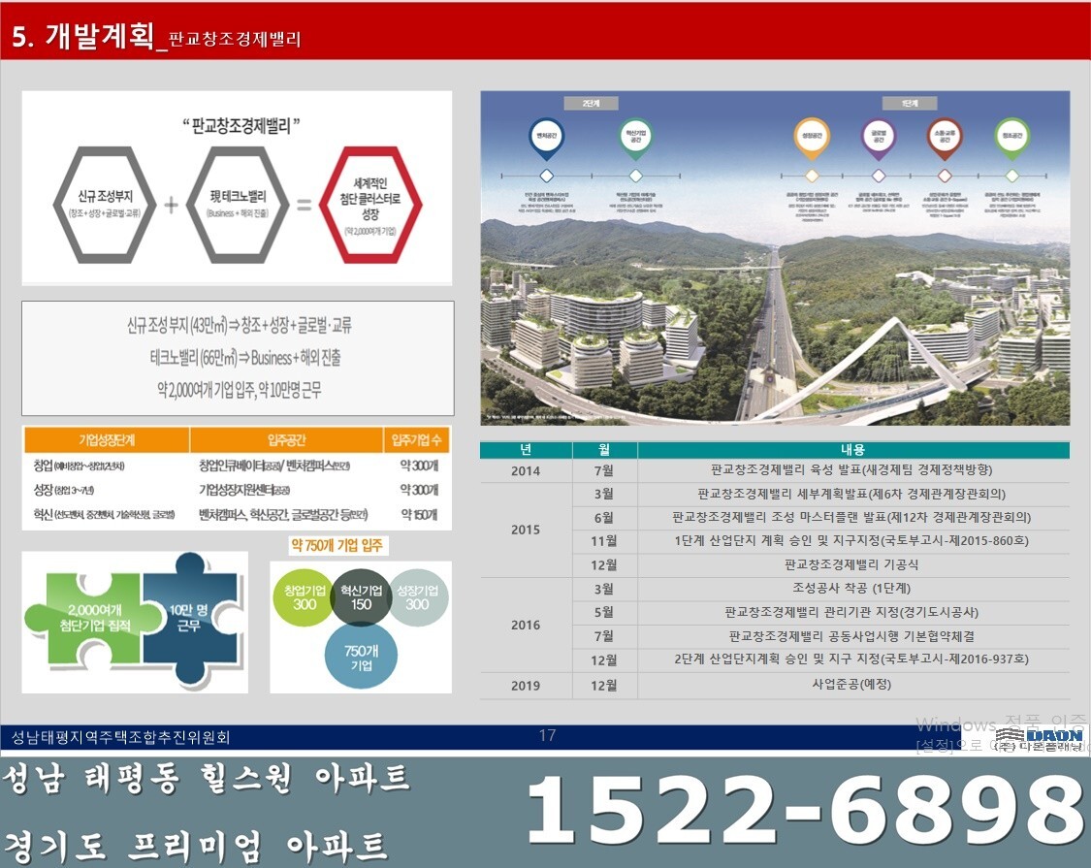Click the purple 글로벌 공간 map pin
Screen dimensions: 1091x868
pos(878,138)
